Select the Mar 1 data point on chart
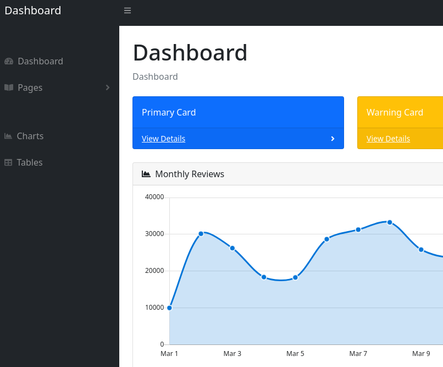443x367 pixels. coord(169,308)
